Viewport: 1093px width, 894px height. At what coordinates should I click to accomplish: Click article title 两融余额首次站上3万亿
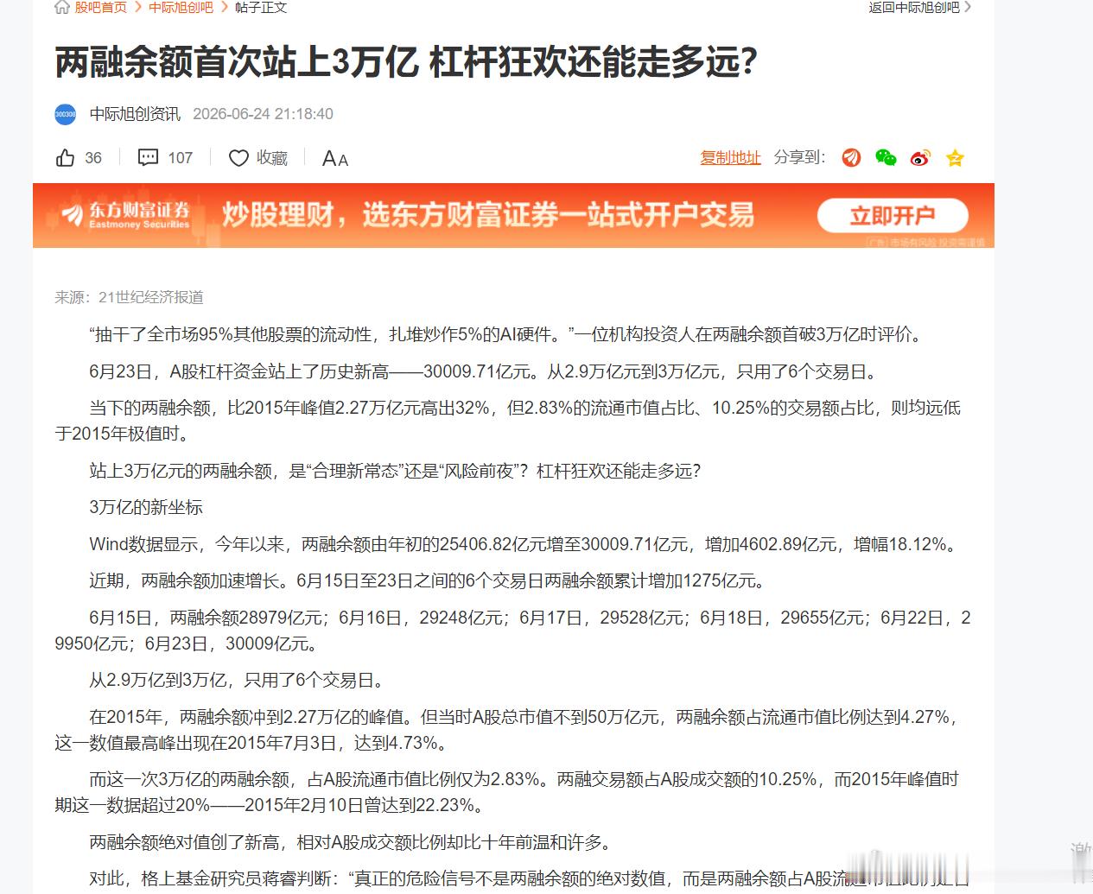coord(407,62)
